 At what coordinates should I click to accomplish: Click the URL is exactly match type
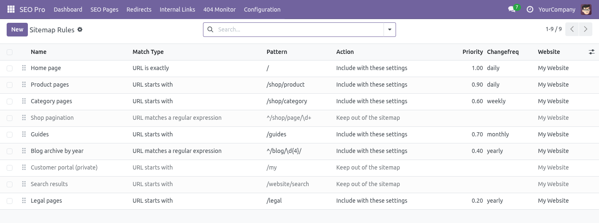click(x=151, y=68)
